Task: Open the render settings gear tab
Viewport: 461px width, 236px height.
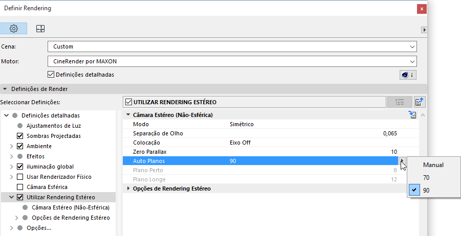Action: coord(14,29)
